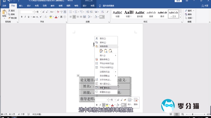Click the Delete table icon in the mini toolbar
Image resolution: width=211 pixels, height=118 pixels.
point(136,100)
